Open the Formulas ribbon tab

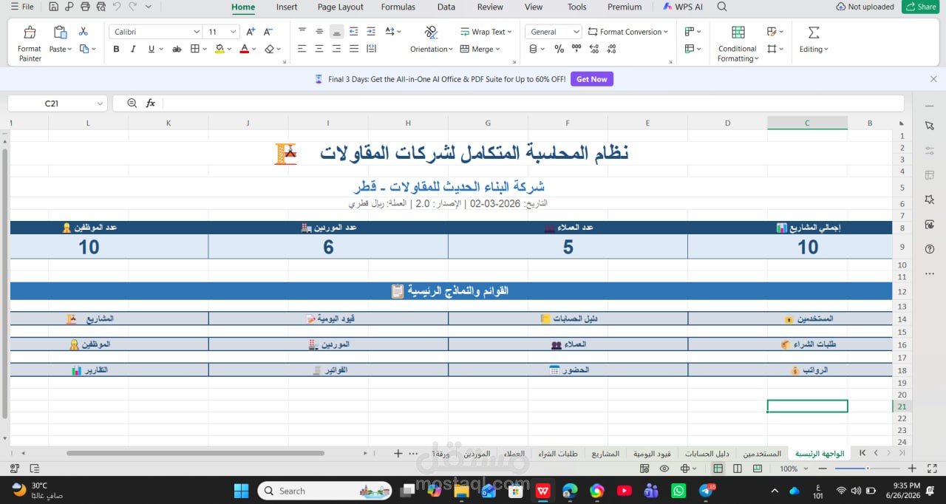(398, 7)
